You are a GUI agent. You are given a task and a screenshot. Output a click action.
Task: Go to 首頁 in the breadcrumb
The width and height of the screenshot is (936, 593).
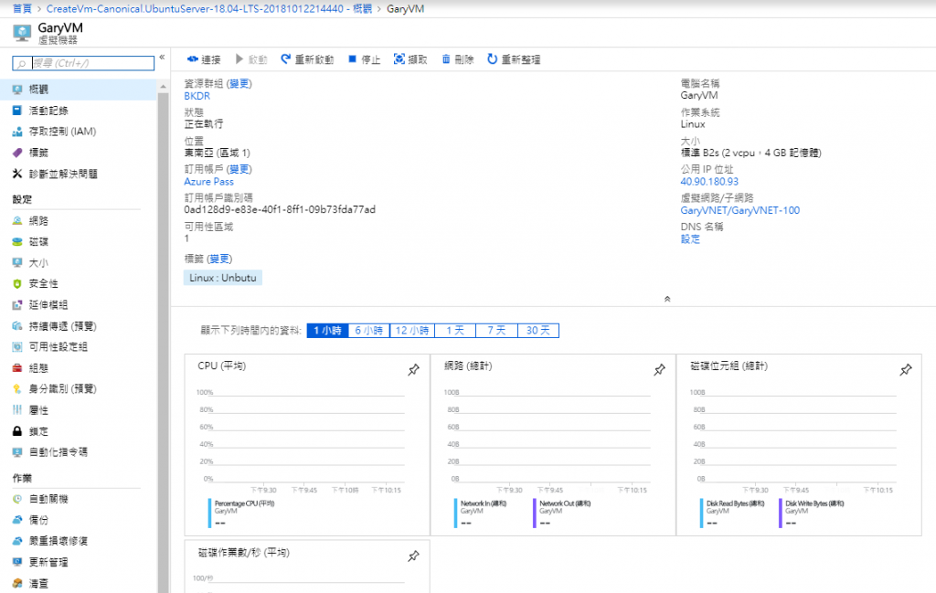(x=22, y=8)
